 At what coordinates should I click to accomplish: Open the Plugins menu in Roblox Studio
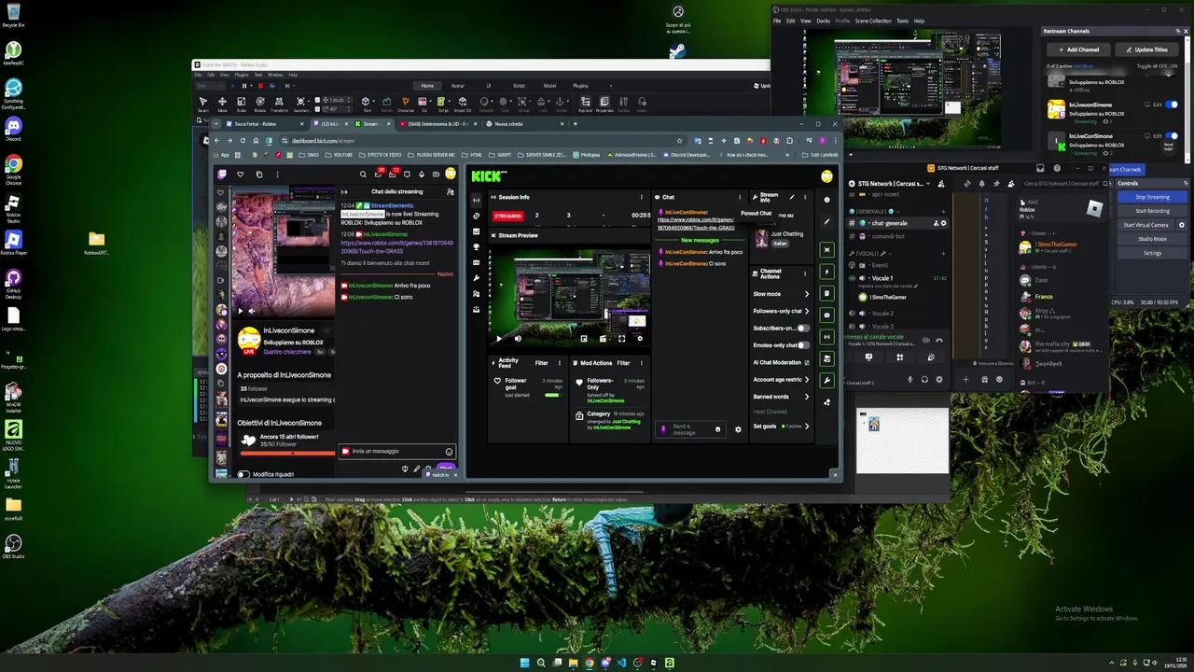pyautogui.click(x=242, y=75)
